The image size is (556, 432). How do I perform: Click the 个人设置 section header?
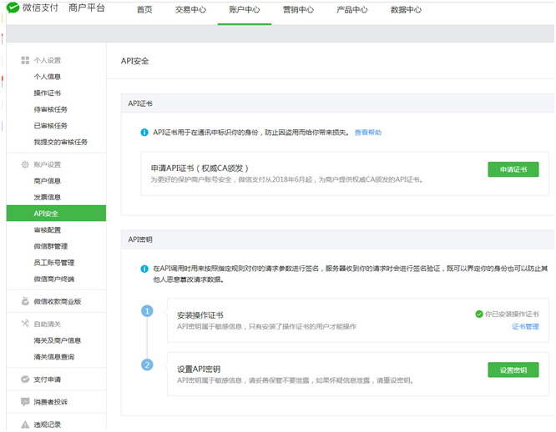pyautogui.click(x=47, y=60)
